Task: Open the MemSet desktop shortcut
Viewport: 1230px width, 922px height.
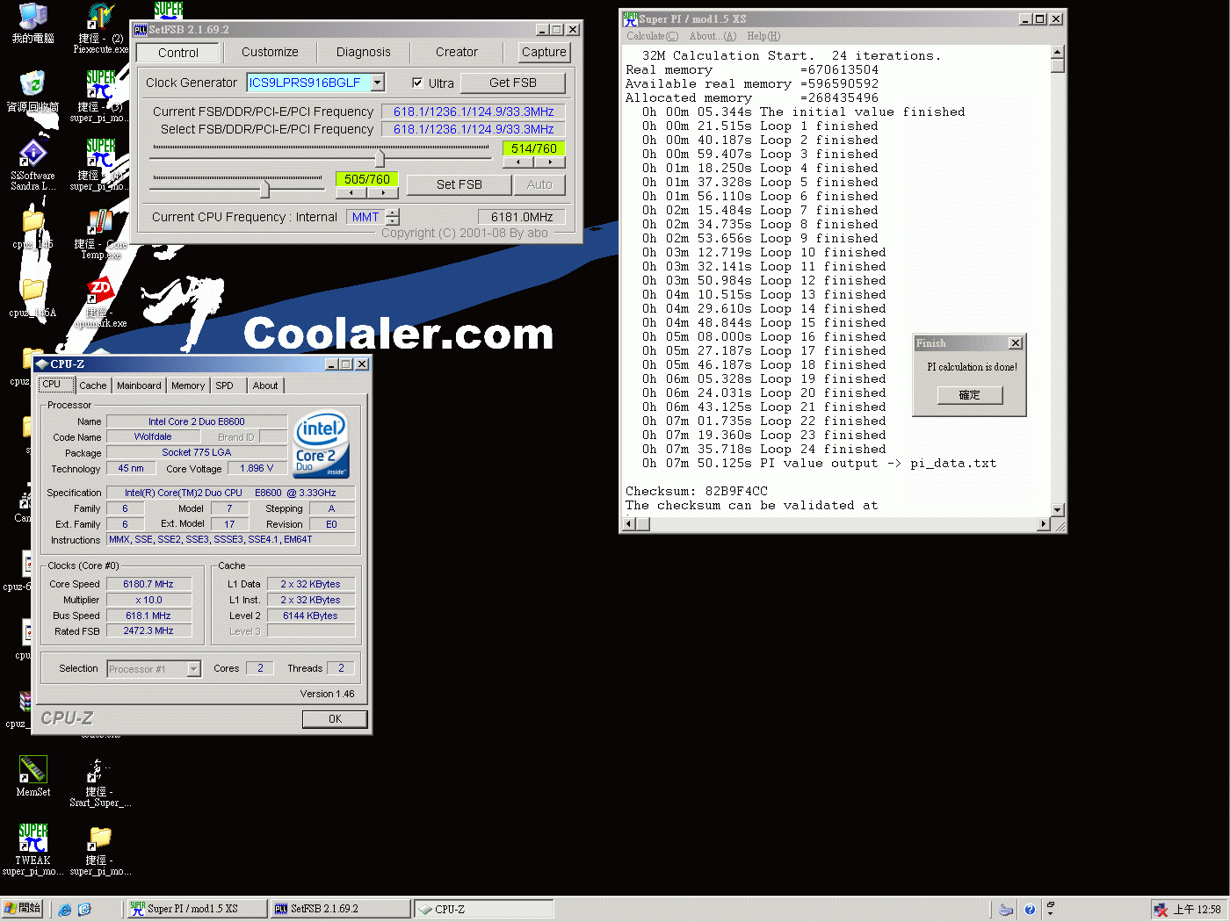Action: [x=33, y=770]
